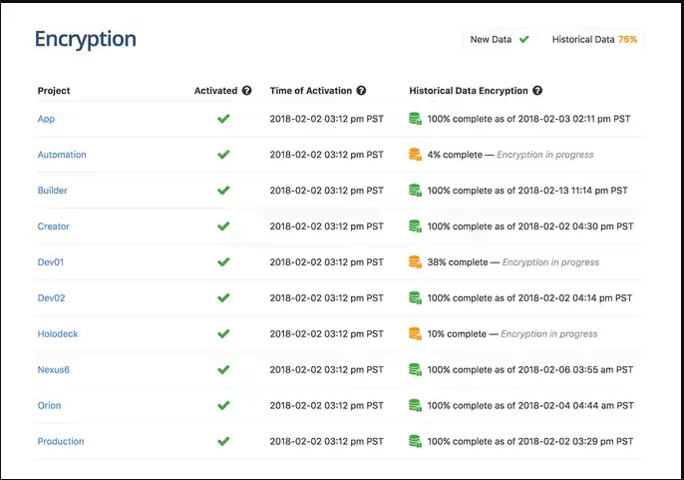Click orange database icon in Automation row
684x480 pixels.
[x=415, y=155]
